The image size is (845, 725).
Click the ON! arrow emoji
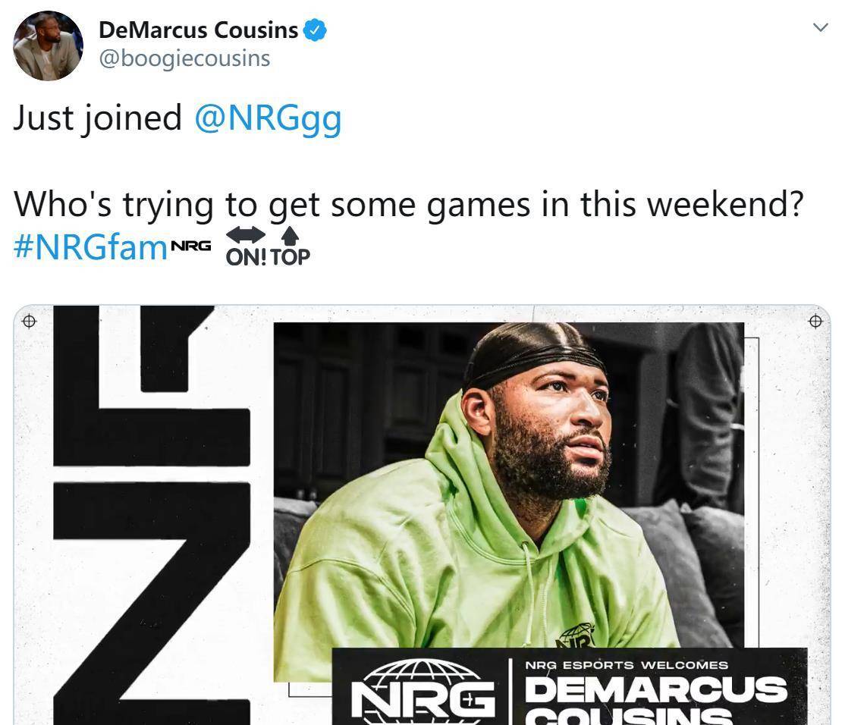[x=247, y=246]
